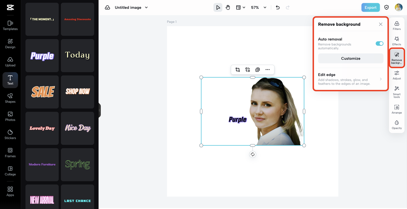Collapse the left text styles panel
The height and width of the screenshot is (209, 407).
click(100, 110)
